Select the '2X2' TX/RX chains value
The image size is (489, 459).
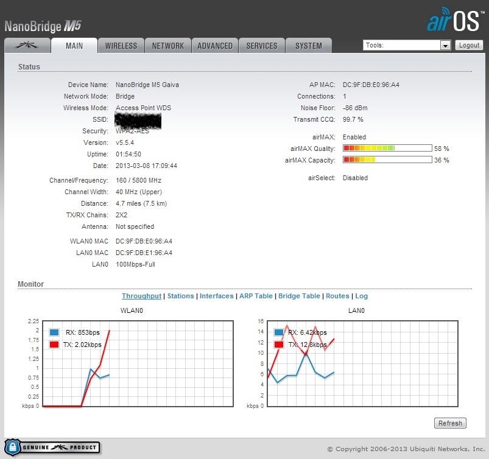point(121,215)
